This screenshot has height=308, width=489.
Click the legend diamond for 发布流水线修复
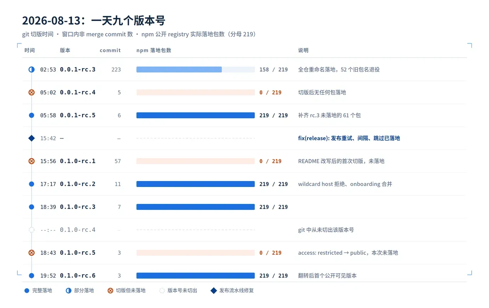(214, 291)
